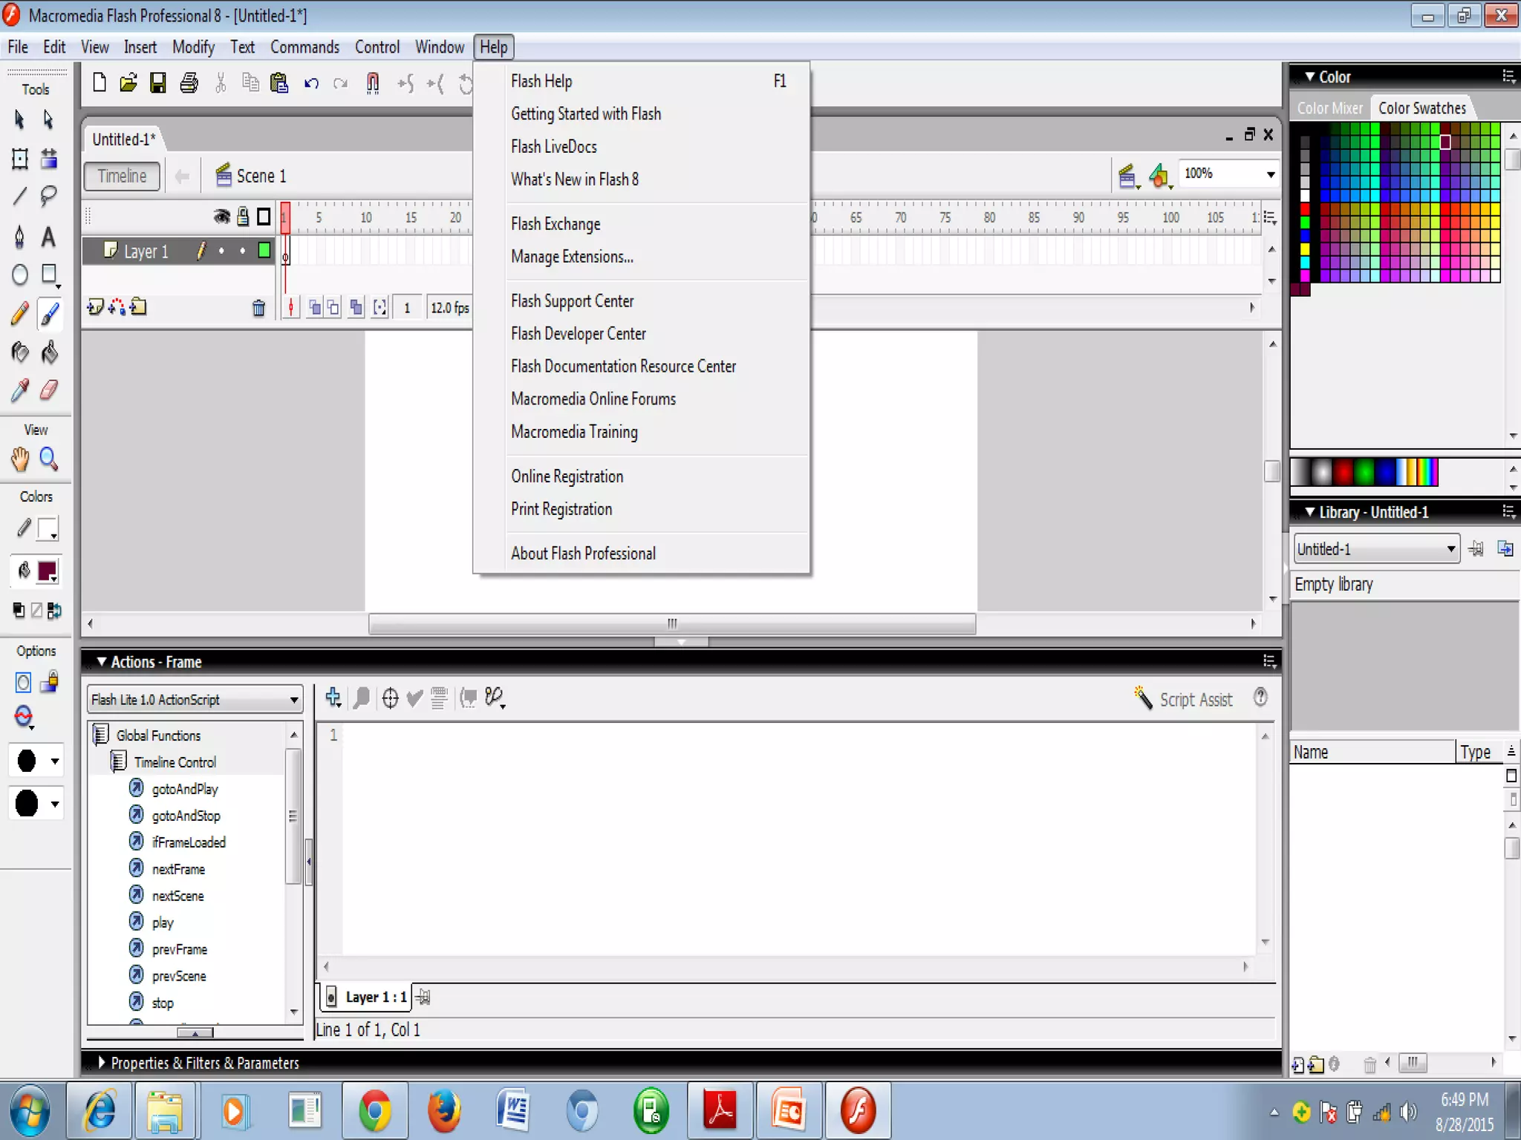Toggle the eye column for all layers
The image size is (1521, 1140).
(x=221, y=217)
